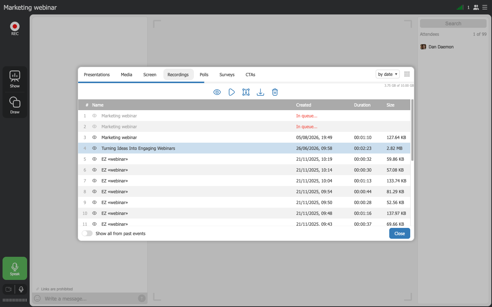Viewport: 492px width, 307px height.
Task: Select Marketing webinar created 05/08/2026
Action: click(244, 137)
